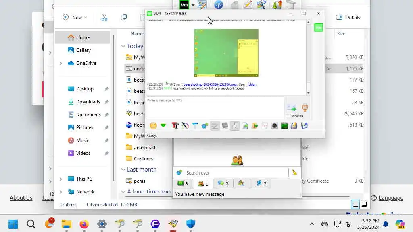Viewport: 413px width, 232px height.
Task: Switch to the users tab showing 1
Action: point(203,183)
